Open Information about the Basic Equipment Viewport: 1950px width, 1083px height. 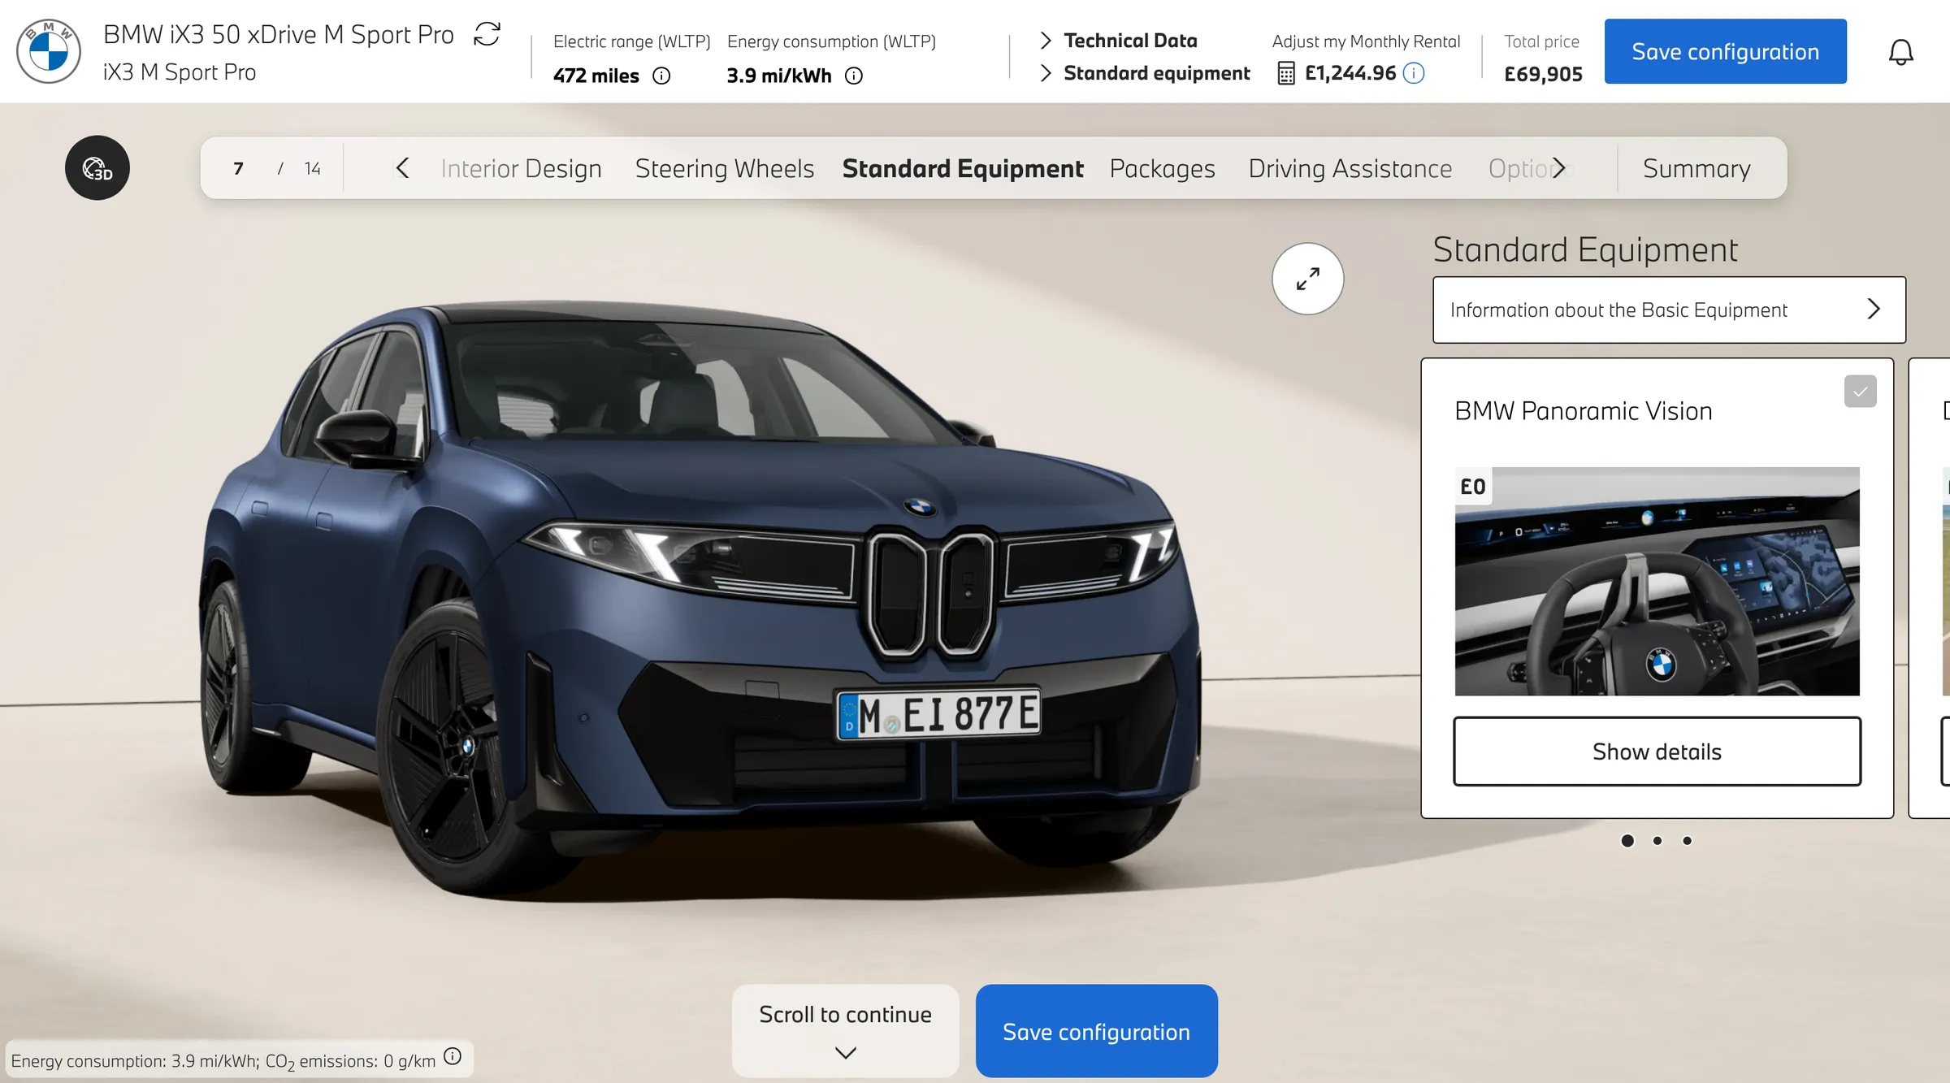tap(1669, 310)
